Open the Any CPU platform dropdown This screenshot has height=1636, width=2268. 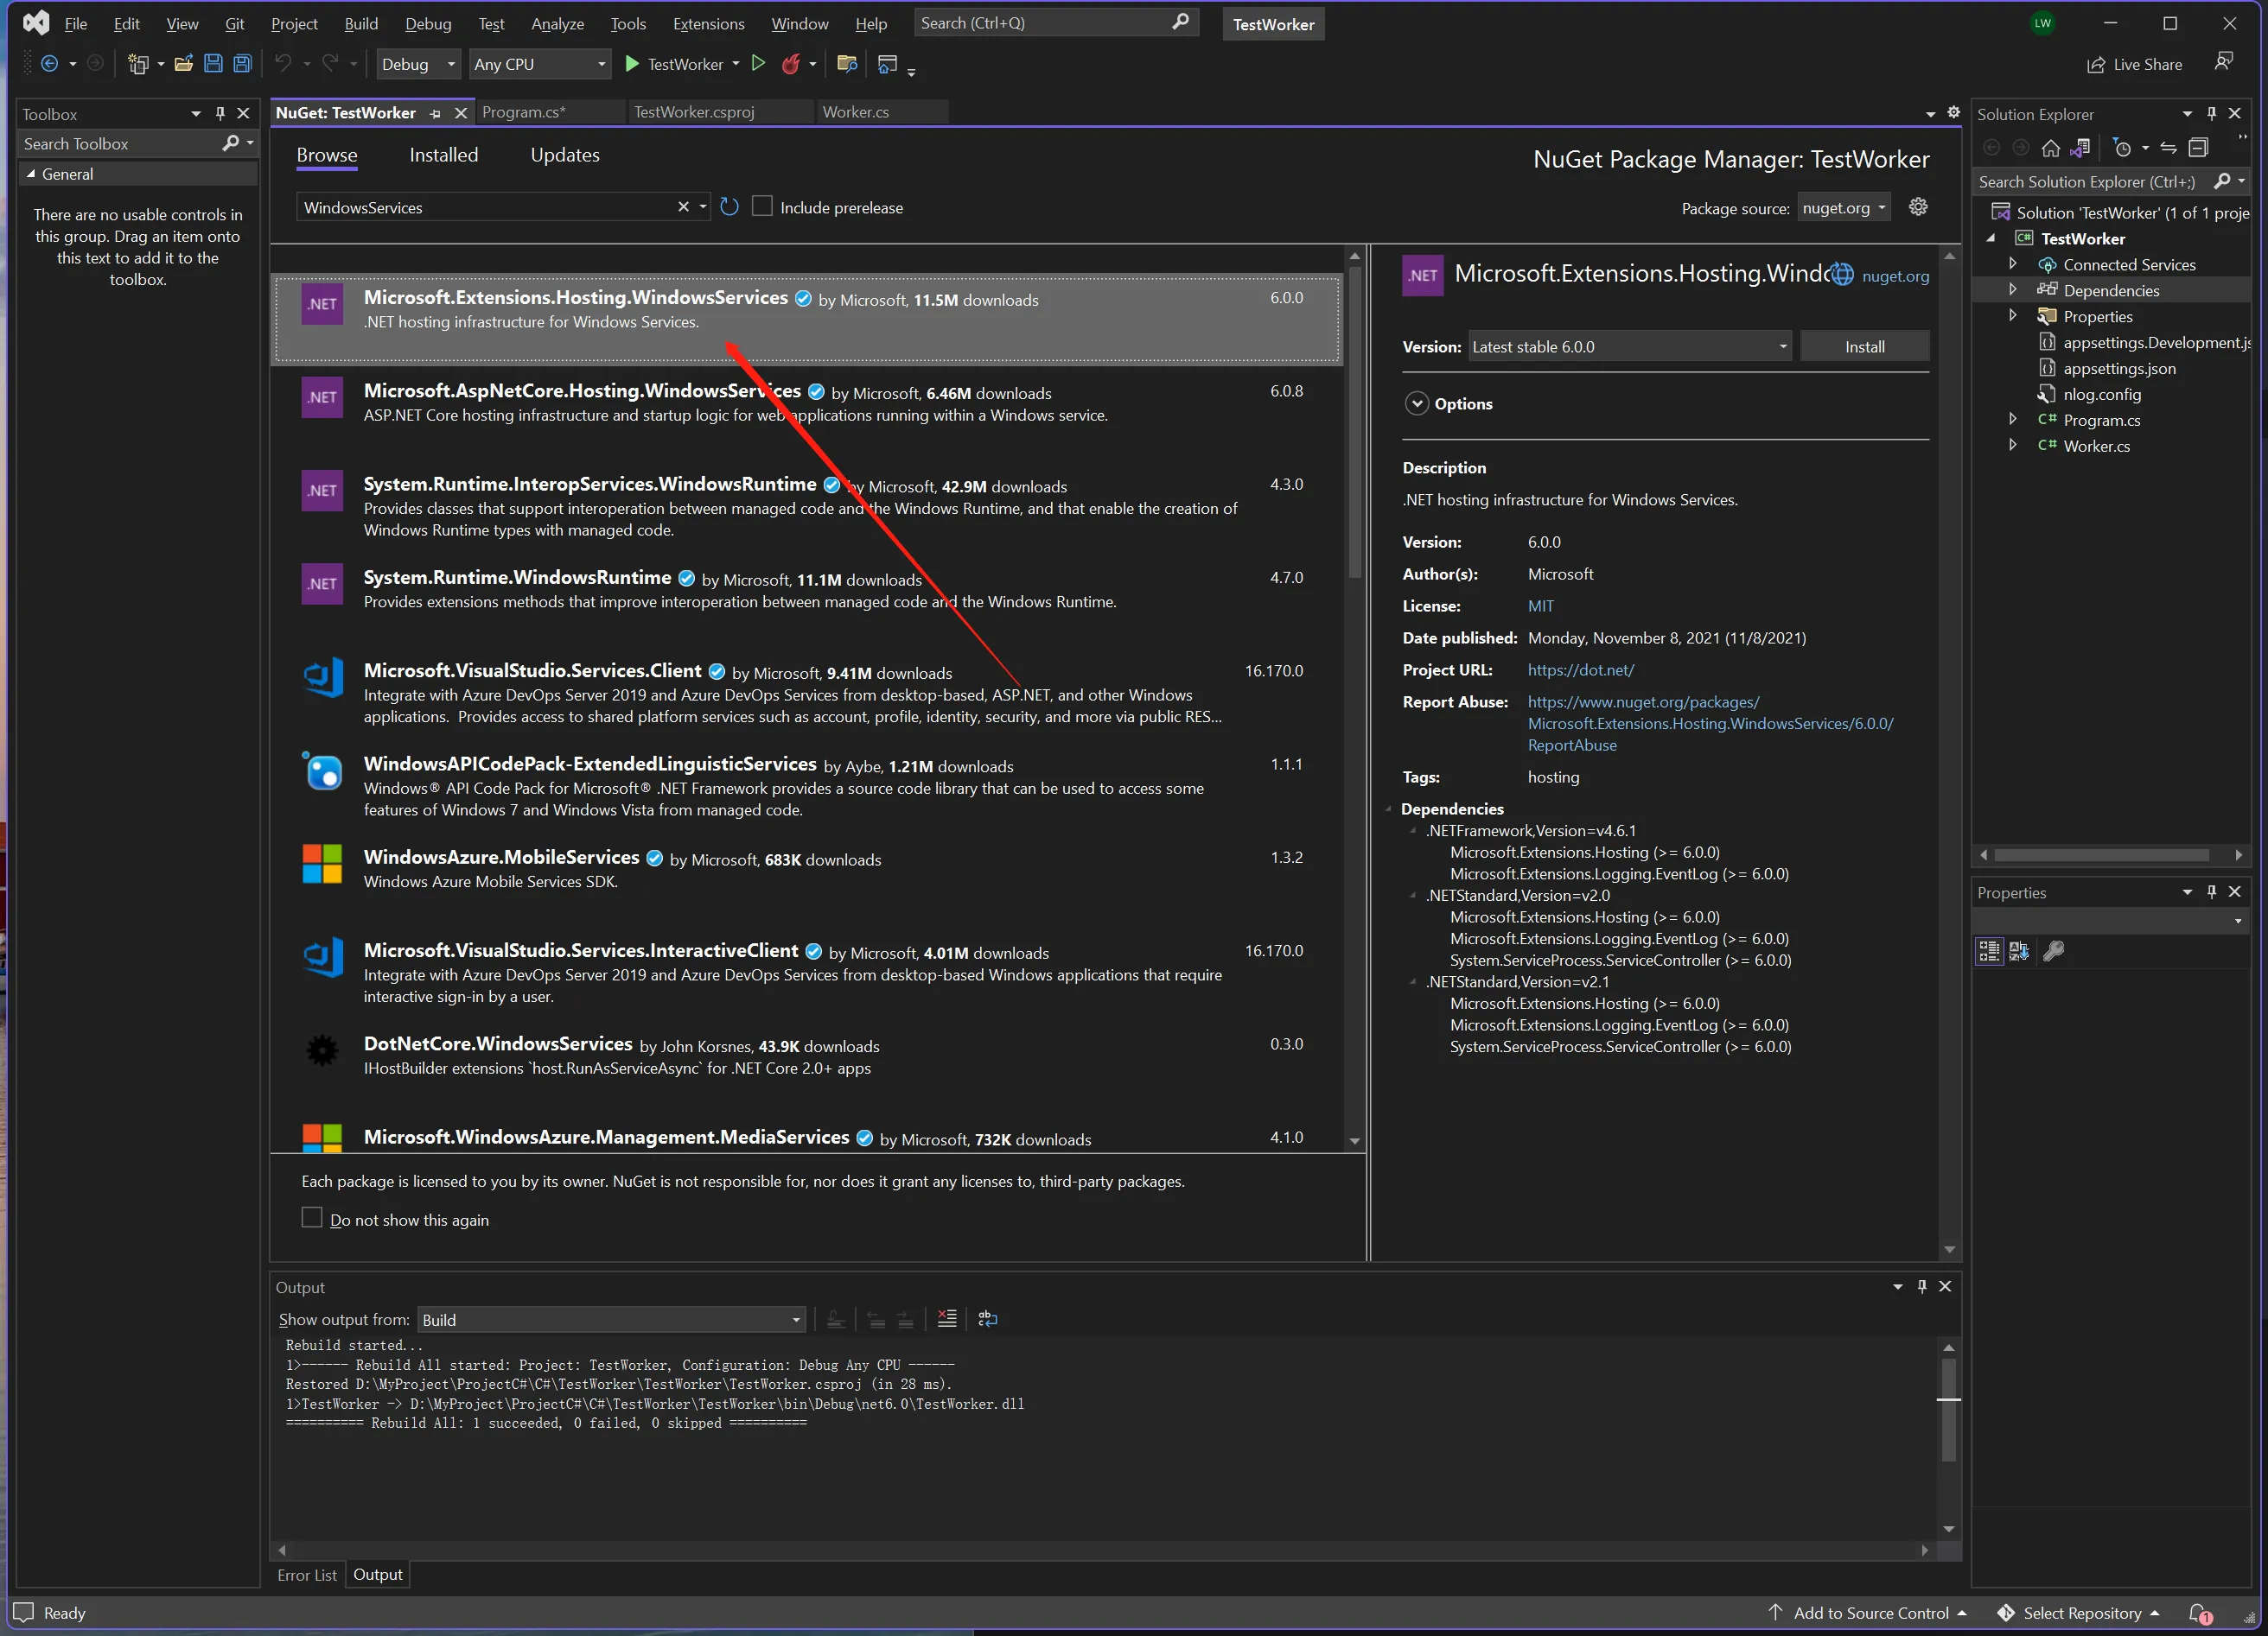(x=540, y=64)
